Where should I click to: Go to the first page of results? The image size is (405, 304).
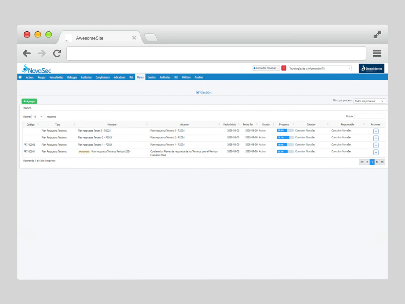tap(362, 162)
